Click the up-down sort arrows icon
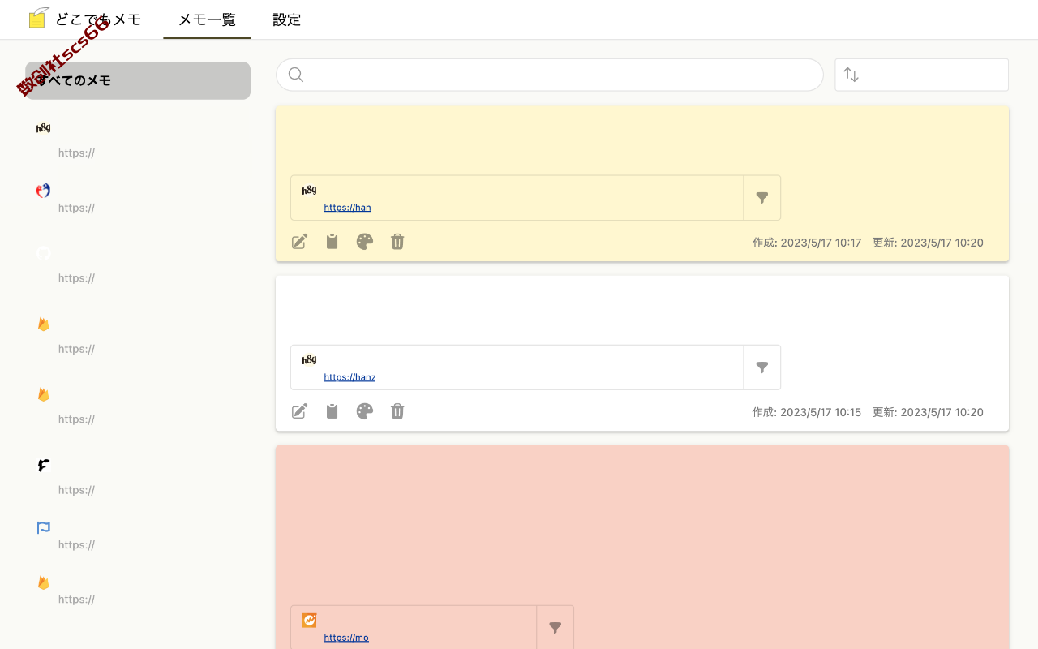1038x649 pixels. pyautogui.click(x=851, y=75)
